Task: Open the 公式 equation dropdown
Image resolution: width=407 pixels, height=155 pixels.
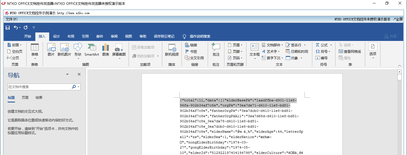Action: point(323,45)
